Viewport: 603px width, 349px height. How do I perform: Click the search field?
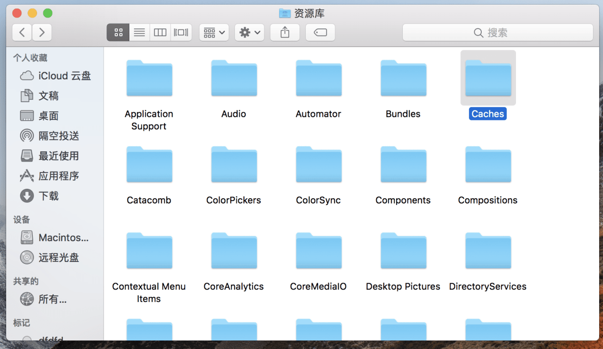click(x=497, y=32)
